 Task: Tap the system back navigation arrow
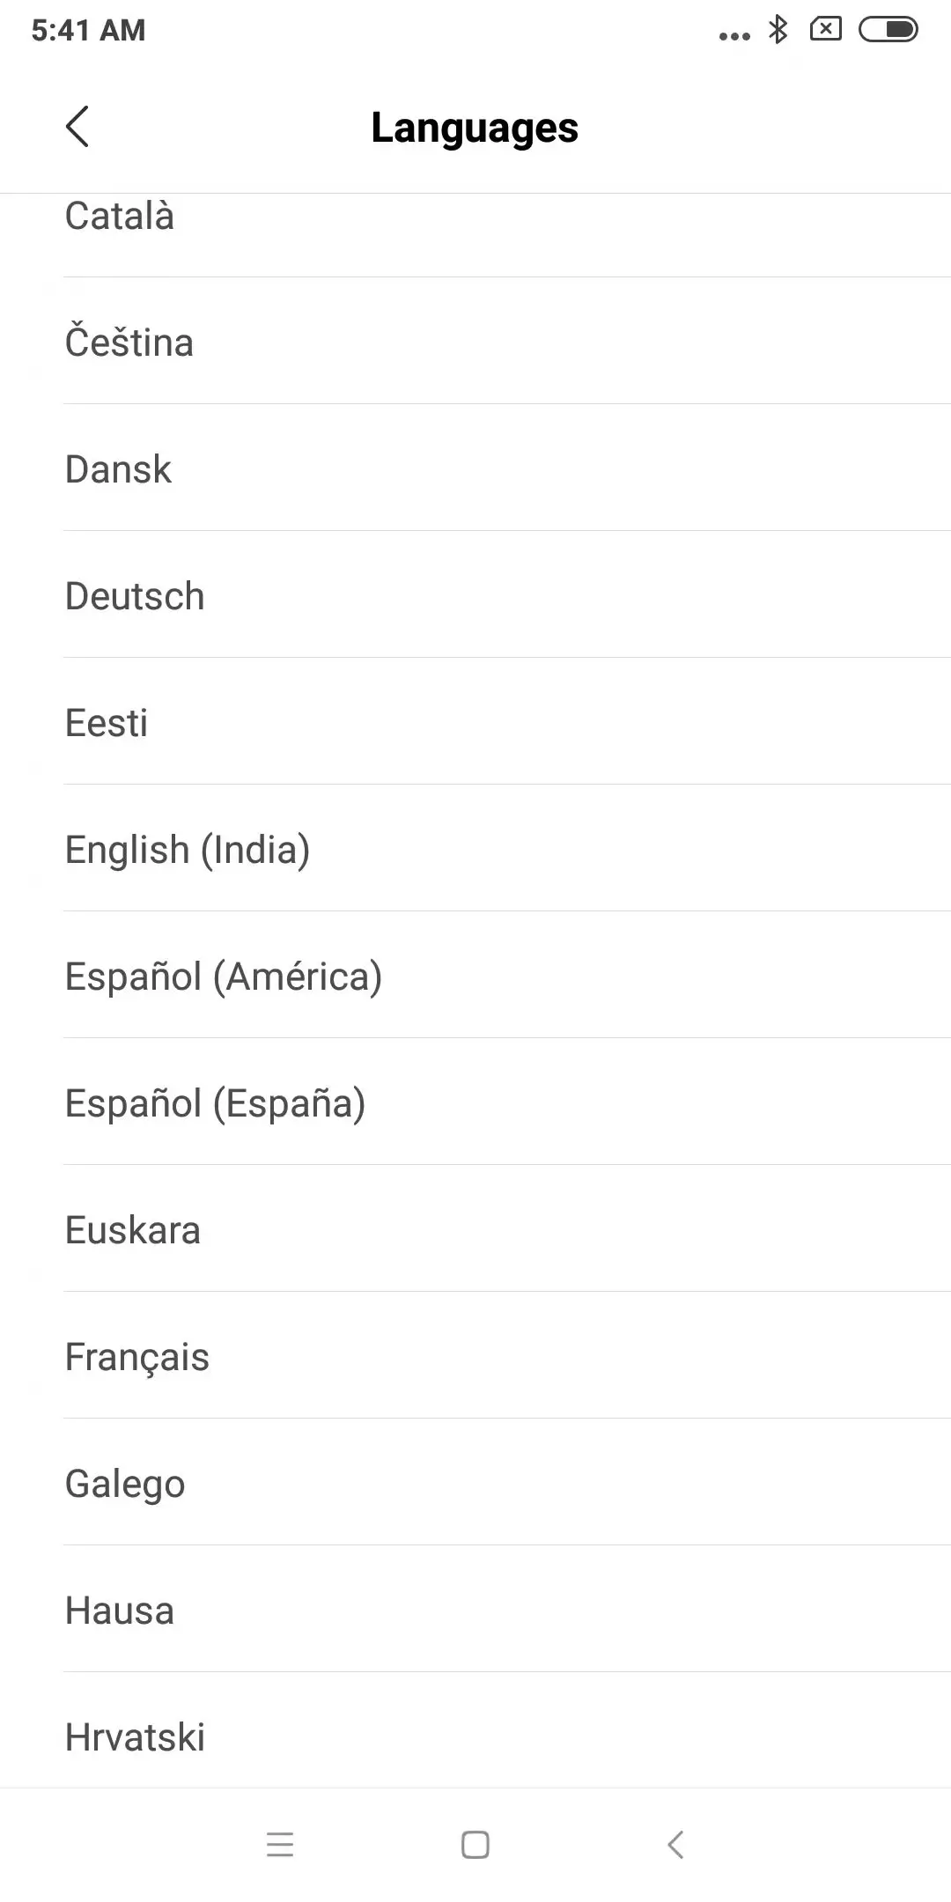click(x=675, y=1845)
